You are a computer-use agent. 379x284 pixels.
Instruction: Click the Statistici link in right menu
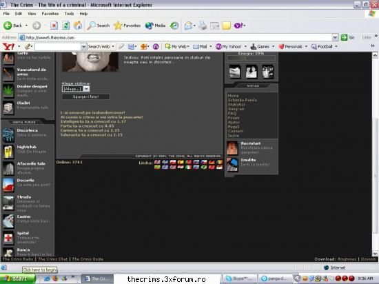(x=236, y=104)
